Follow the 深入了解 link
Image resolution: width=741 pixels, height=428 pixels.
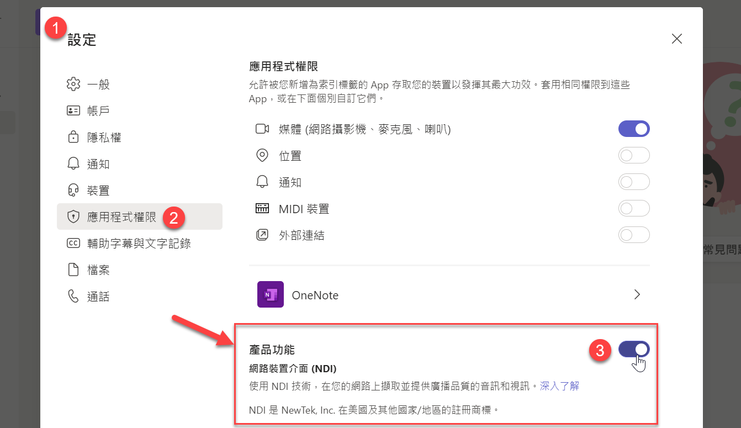[x=559, y=386]
